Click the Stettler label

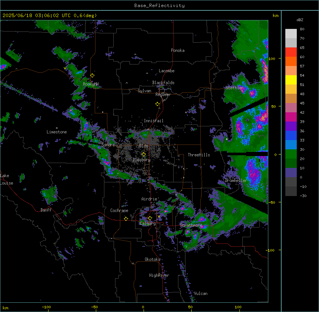coord(235,88)
